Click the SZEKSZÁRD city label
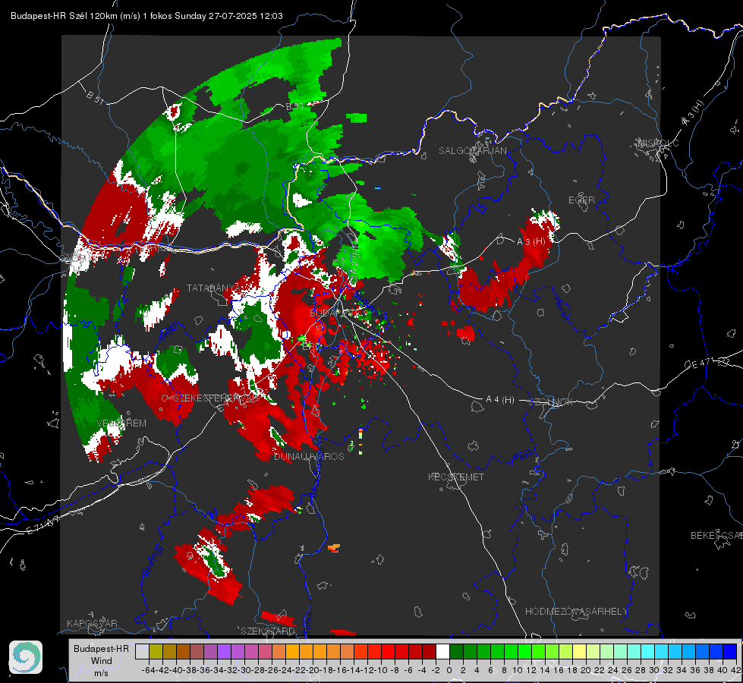Screen dimensions: 743x683 (x=267, y=631)
